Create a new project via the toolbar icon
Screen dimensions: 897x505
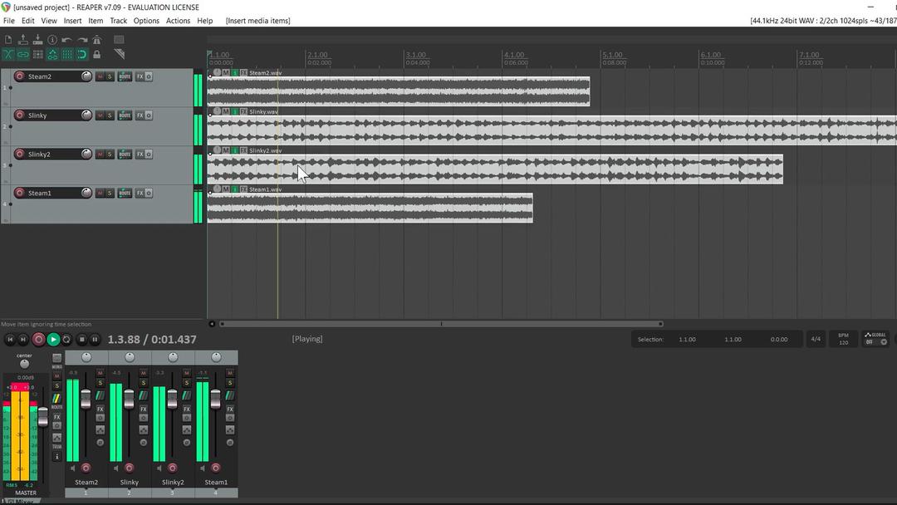[7, 38]
